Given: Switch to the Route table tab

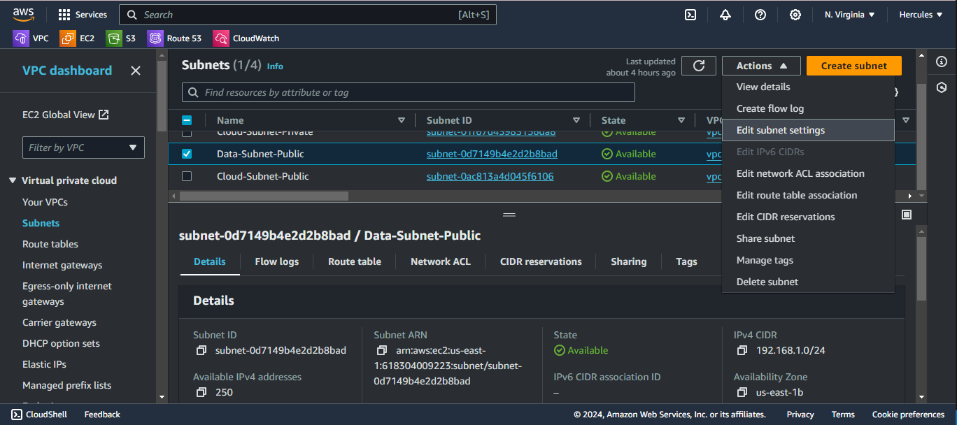Looking at the screenshot, I should (x=354, y=261).
